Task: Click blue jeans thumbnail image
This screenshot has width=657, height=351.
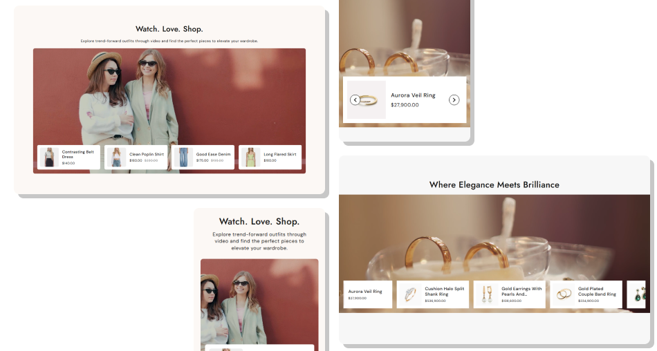Action: point(183,158)
